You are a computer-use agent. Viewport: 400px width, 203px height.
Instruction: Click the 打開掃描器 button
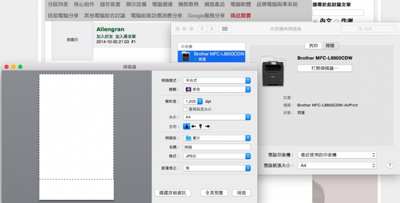325,68
